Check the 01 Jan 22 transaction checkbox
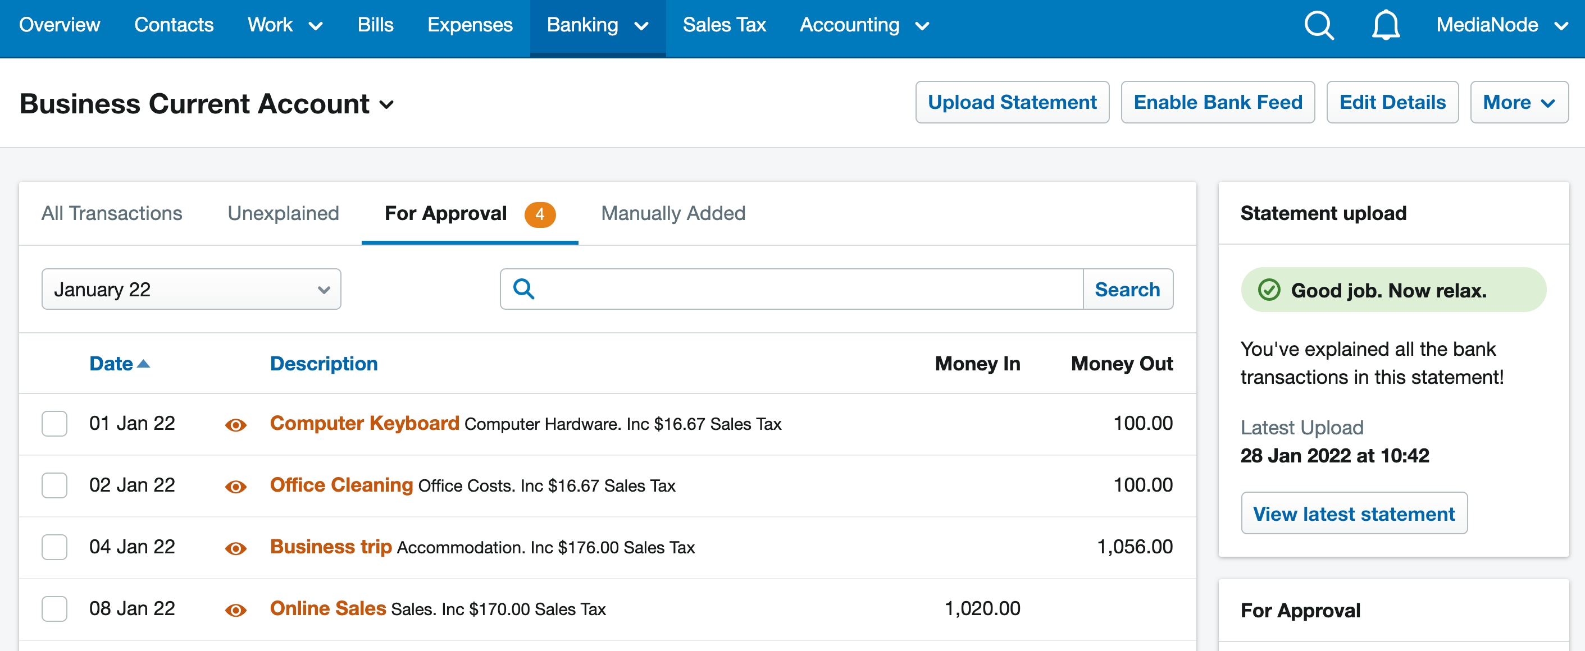Screen dimensions: 1585x651 (x=54, y=424)
